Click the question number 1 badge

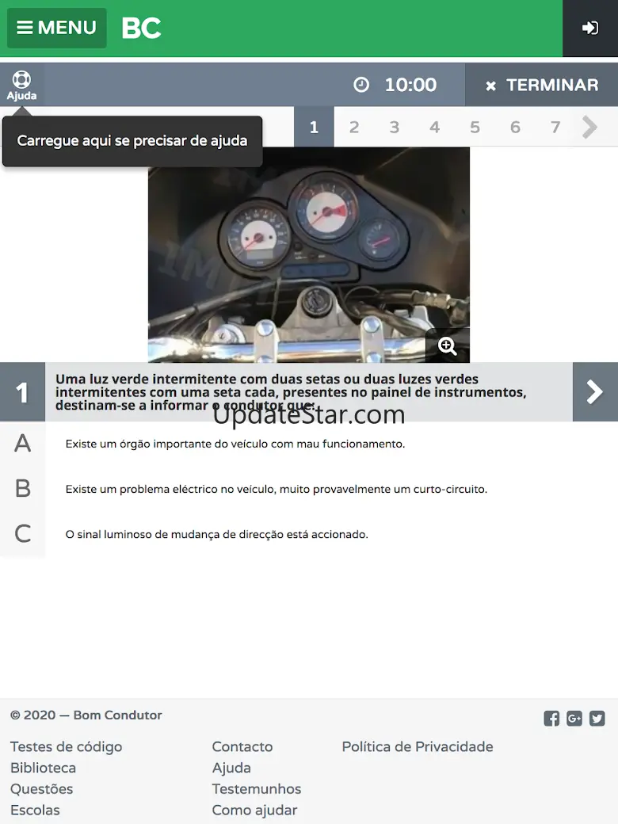pyautogui.click(x=23, y=392)
